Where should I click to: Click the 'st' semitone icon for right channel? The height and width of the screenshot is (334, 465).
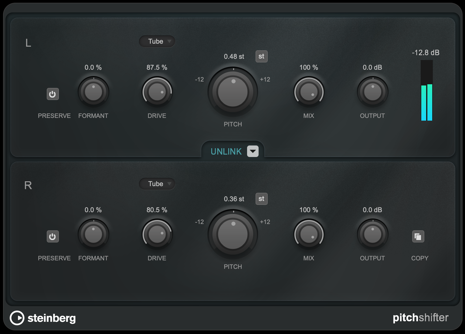[261, 199]
